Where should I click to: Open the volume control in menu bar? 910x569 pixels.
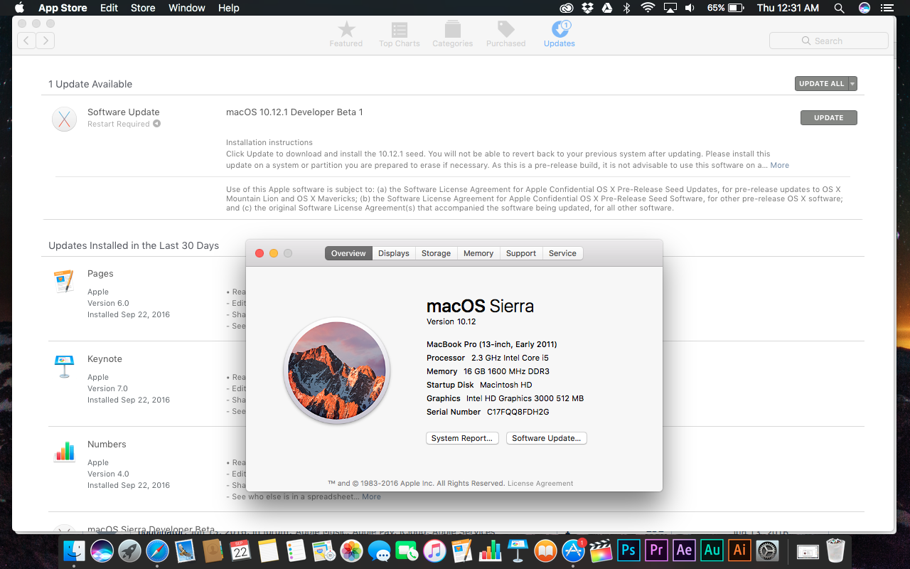[x=690, y=8]
